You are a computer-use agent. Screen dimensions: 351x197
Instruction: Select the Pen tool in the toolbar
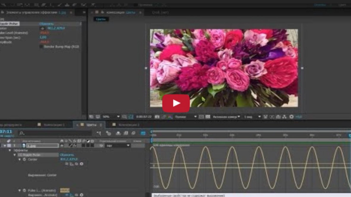(44, 4)
